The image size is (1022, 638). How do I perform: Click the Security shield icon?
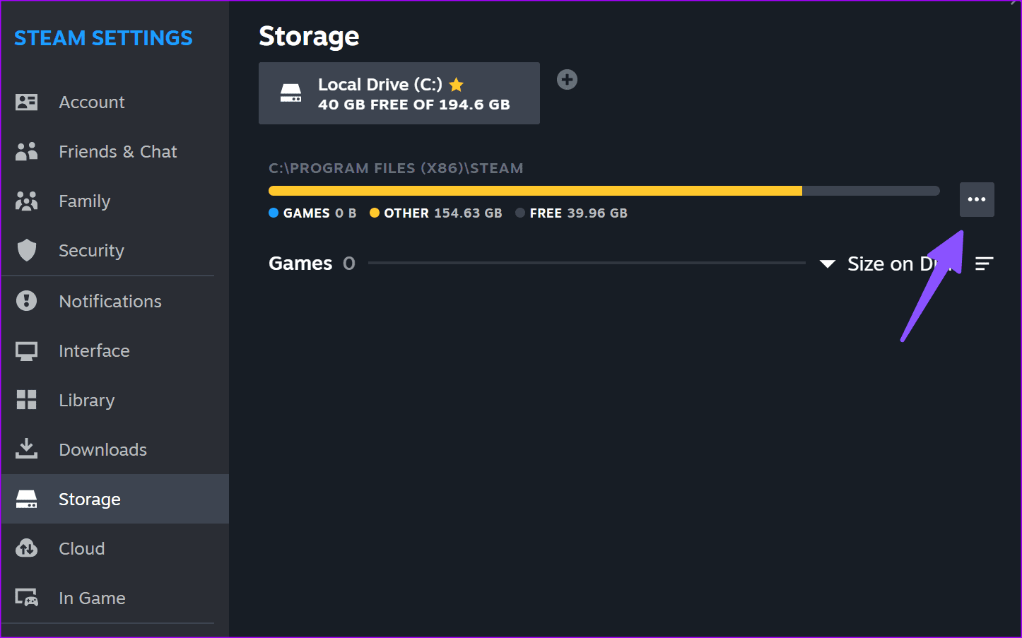click(x=26, y=250)
